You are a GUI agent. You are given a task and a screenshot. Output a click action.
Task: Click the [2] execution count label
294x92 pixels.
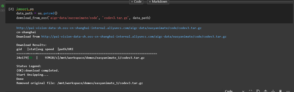tap(11, 9)
